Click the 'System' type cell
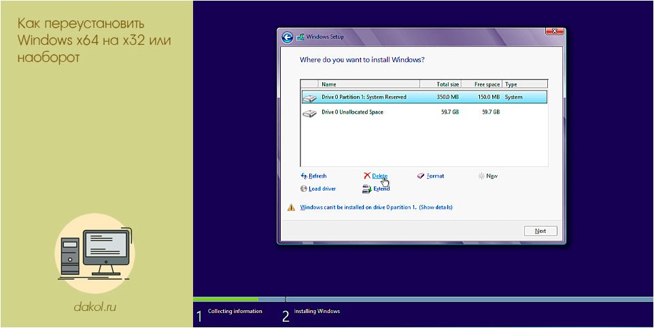 pyautogui.click(x=513, y=97)
